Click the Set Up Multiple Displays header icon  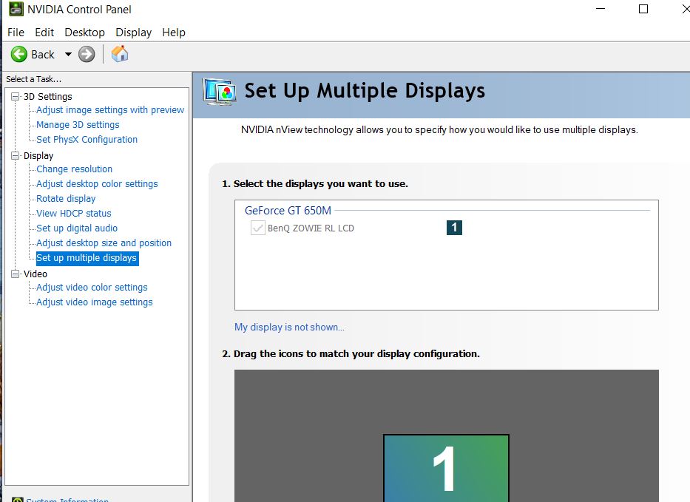[x=219, y=92]
